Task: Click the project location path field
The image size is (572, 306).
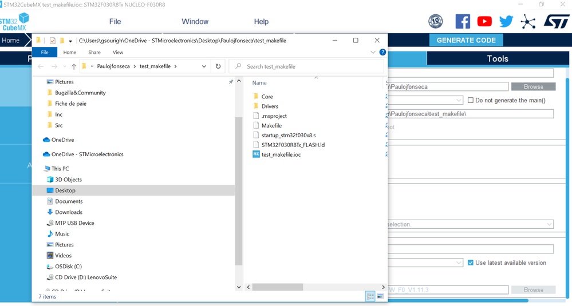Action: pos(448,87)
